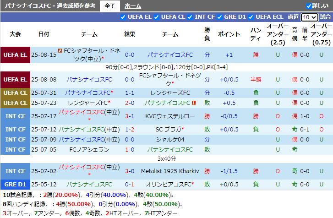Click the red card icon beside FCシャフタール・ドネツク(中立)
Screen dimensions: 333x218
point(60,50)
